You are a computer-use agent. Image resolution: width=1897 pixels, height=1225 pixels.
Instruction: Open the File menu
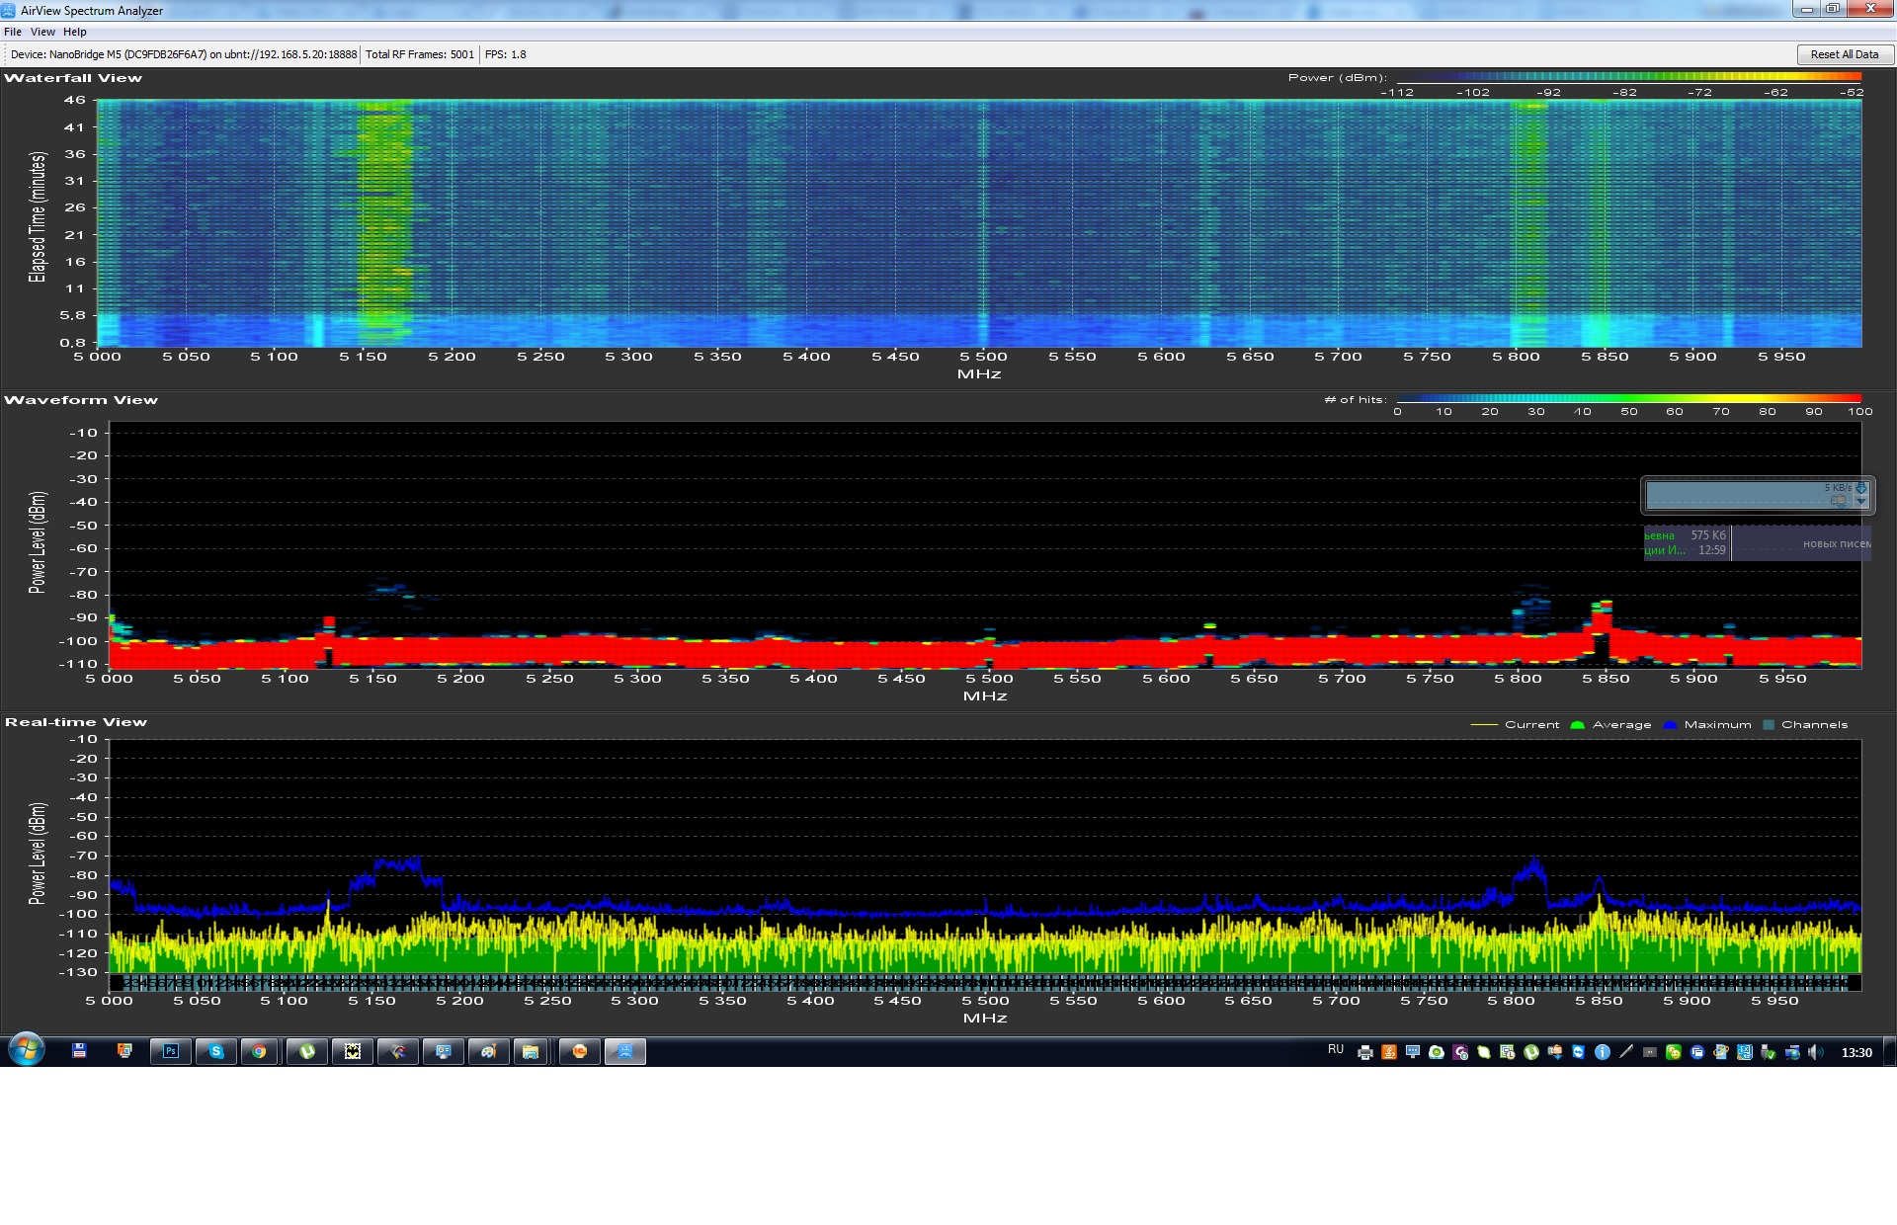point(13,32)
